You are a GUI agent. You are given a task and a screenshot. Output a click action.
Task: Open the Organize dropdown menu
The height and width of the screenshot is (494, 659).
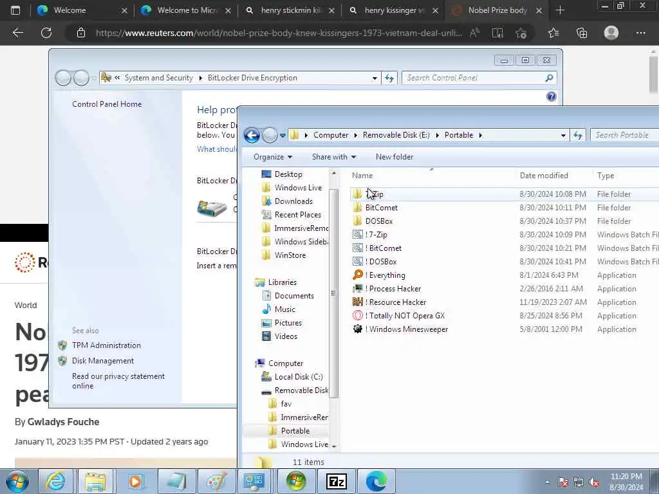(x=272, y=157)
